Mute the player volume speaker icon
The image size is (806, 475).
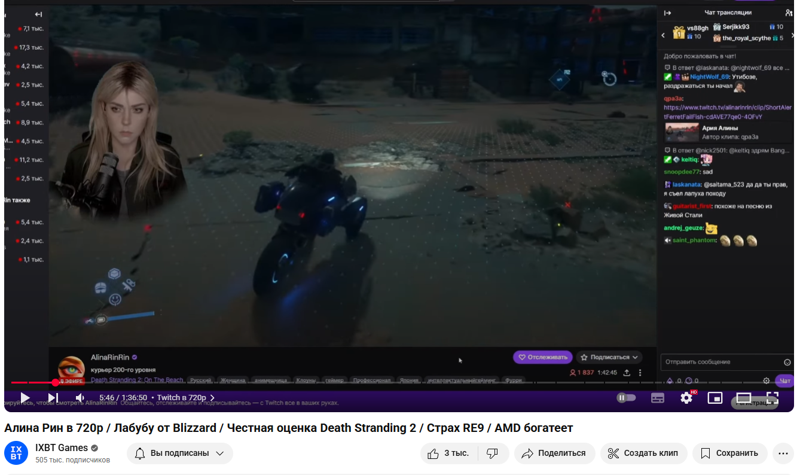pos(80,397)
